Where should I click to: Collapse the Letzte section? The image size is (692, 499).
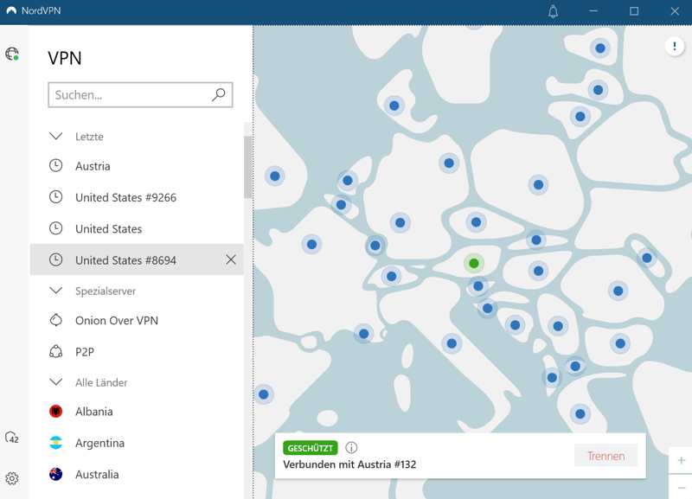pyautogui.click(x=56, y=137)
